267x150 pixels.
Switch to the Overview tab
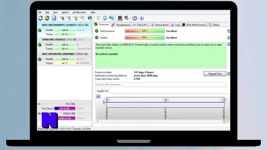[x=102, y=25]
